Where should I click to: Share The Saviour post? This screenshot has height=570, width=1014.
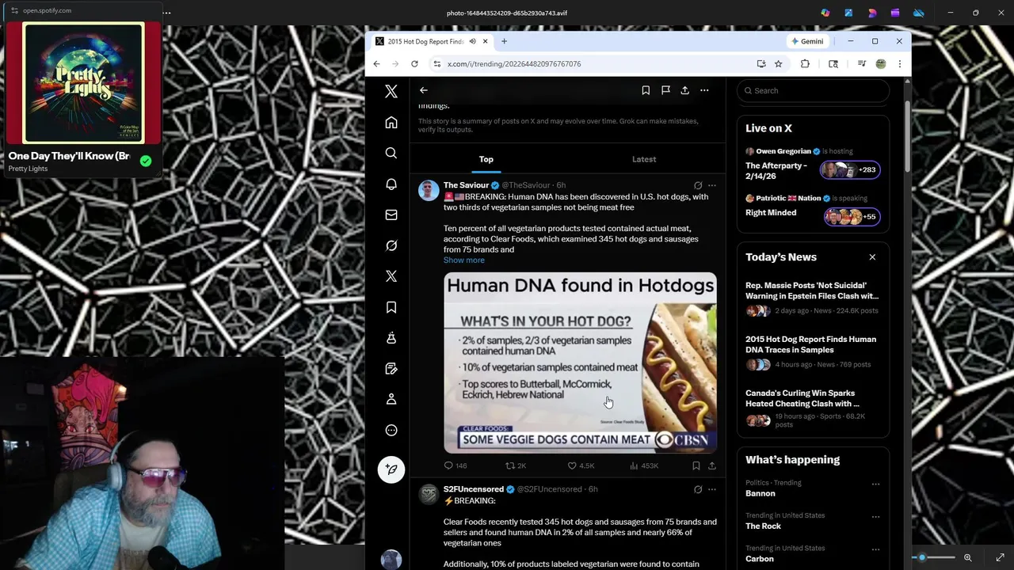pyautogui.click(x=712, y=465)
